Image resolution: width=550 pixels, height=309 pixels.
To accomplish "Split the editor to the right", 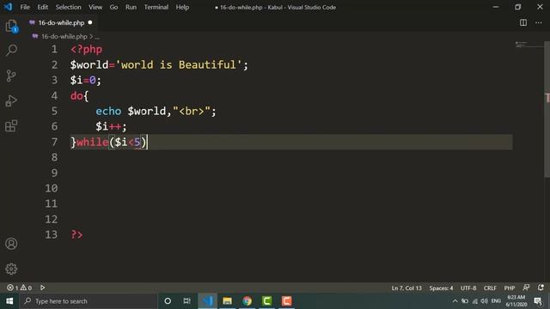I will point(523,22).
